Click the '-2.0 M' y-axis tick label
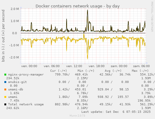This screenshot has height=119, width=155. tap(14, 57)
